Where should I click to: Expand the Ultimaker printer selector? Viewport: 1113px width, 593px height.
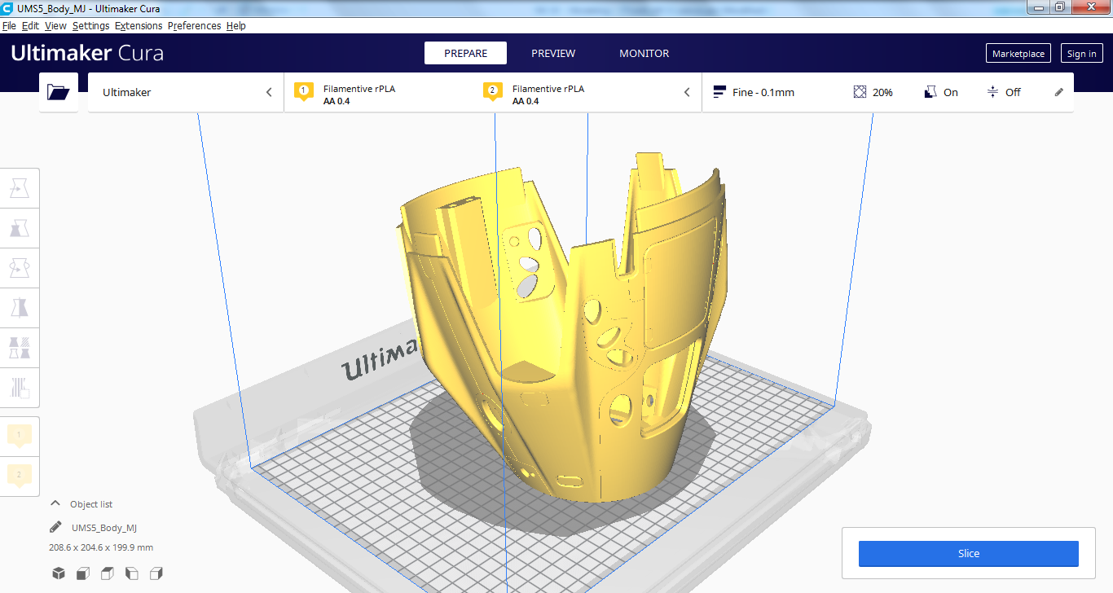(186, 92)
